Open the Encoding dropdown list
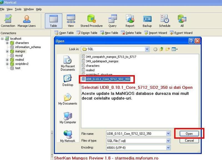The image size is (222, 160). point(168,148)
